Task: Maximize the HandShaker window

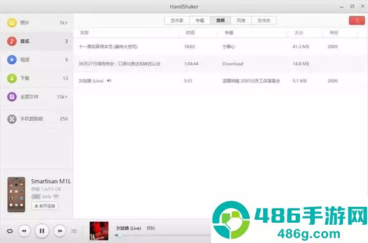Action: coord(352,7)
